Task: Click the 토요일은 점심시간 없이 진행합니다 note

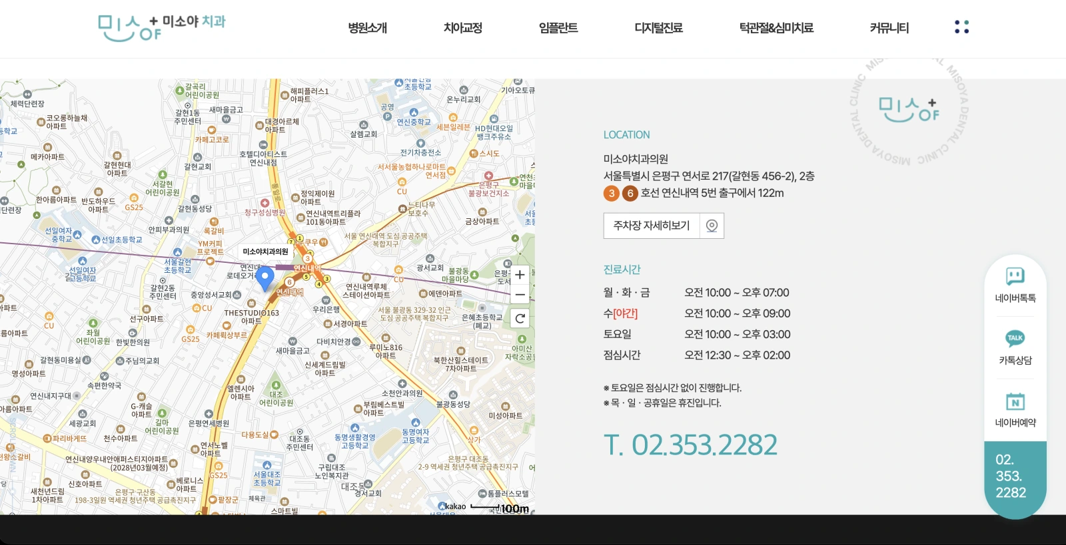Action: [672, 387]
